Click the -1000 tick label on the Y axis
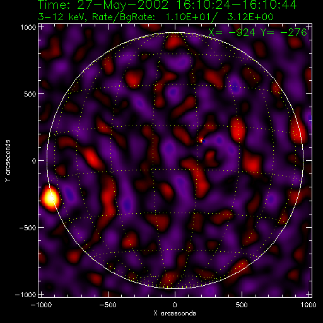Viewport: 323px width, 323px height. pos(25,295)
